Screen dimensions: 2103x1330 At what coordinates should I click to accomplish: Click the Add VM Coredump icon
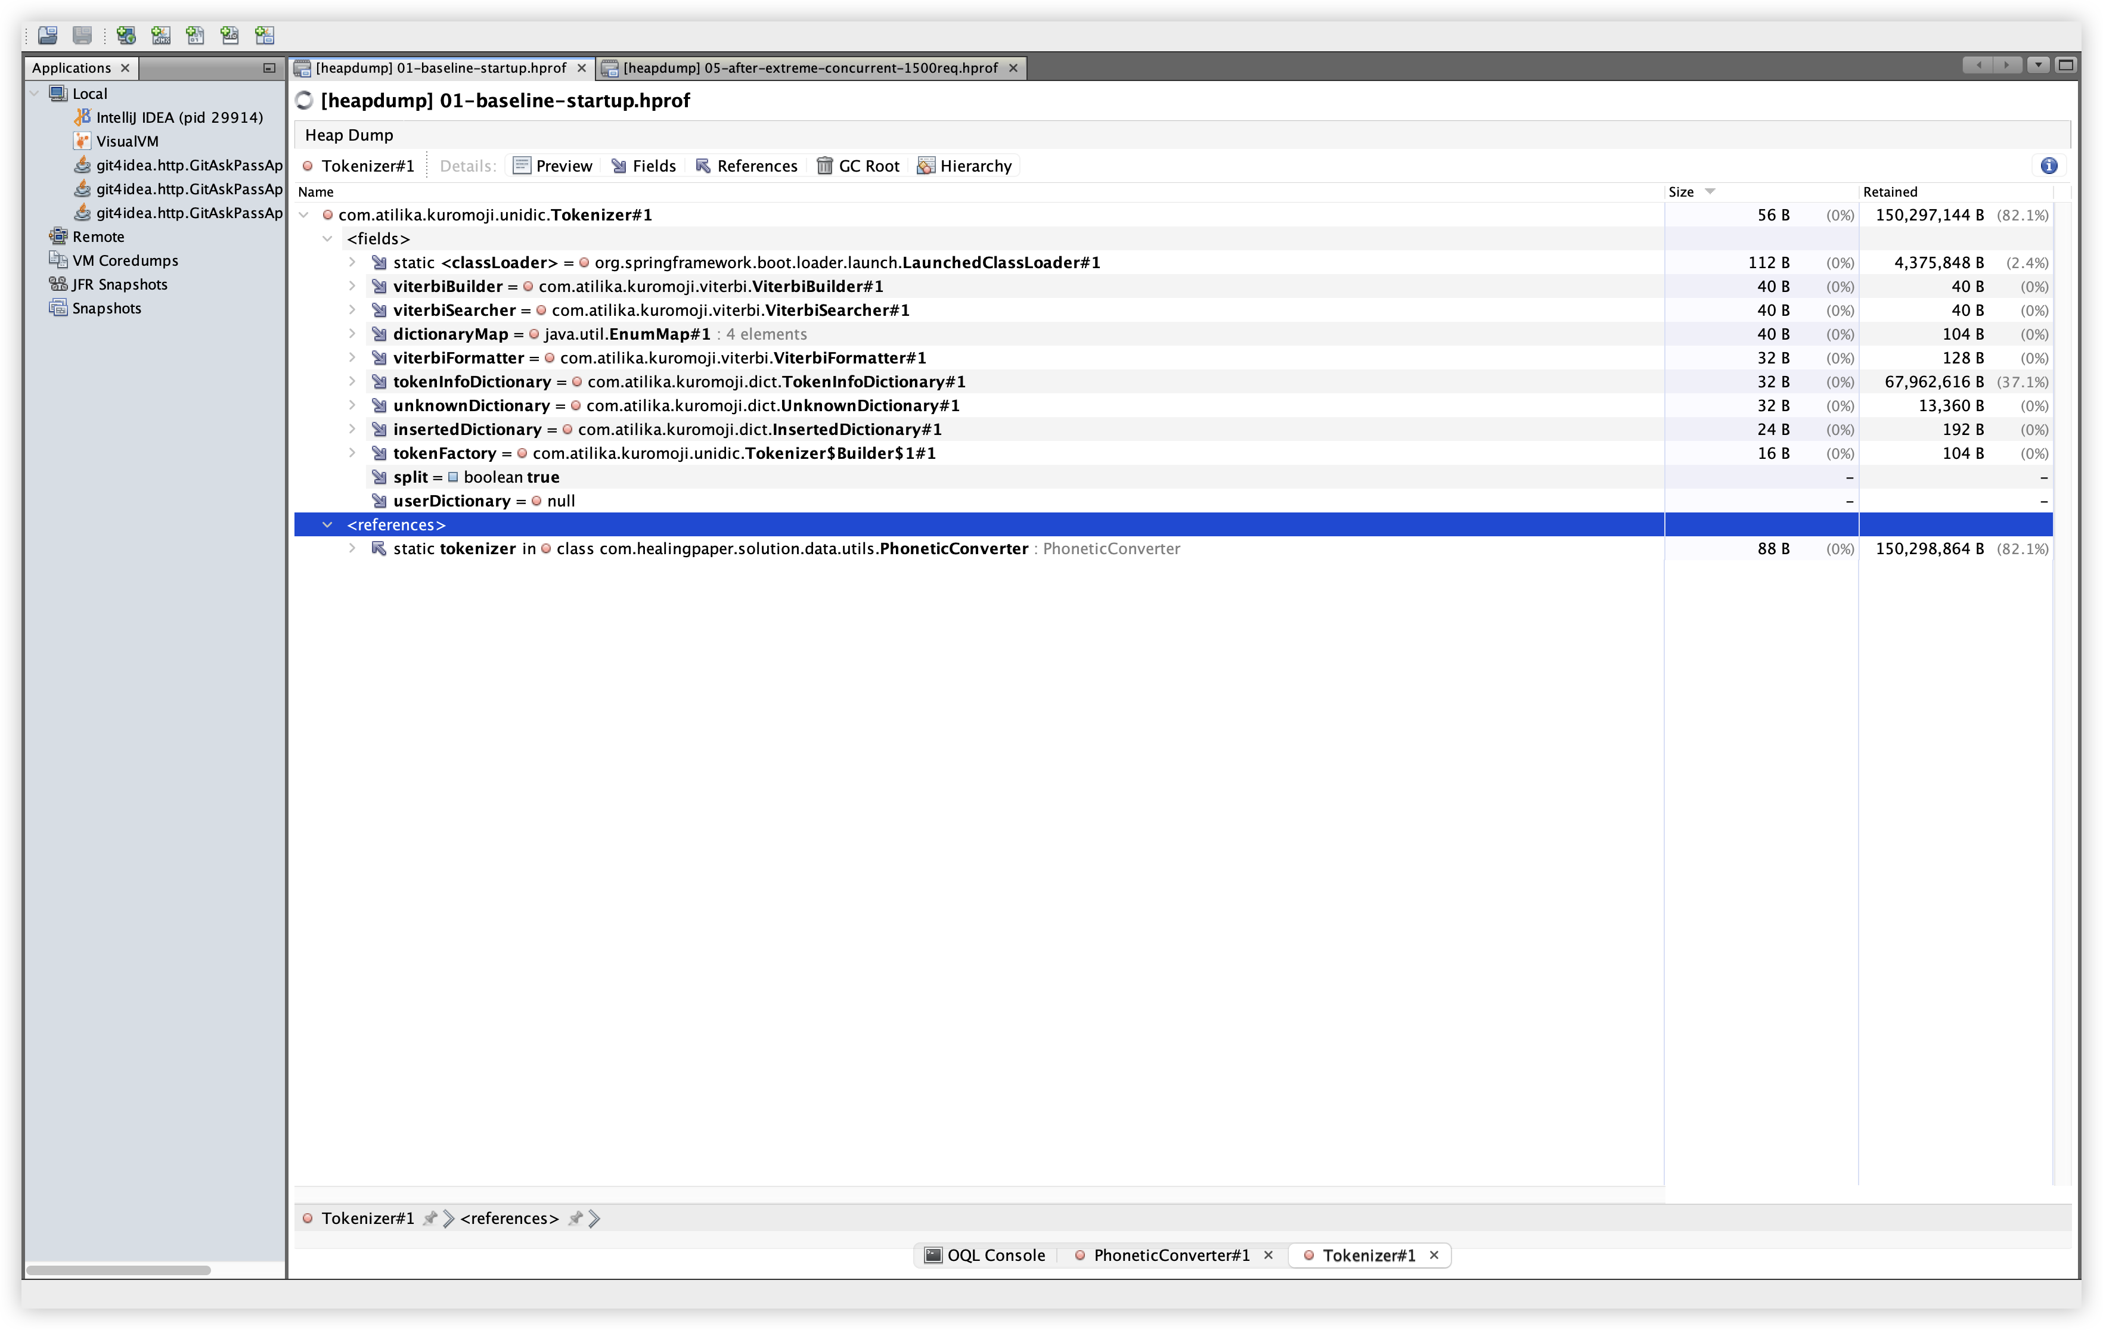(x=196, y=36)
